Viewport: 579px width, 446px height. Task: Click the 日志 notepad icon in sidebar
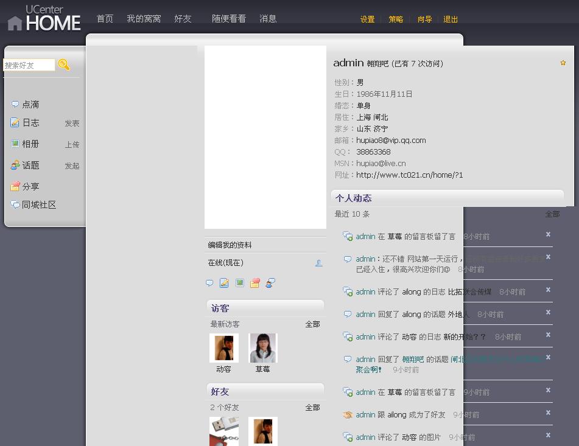(x=15, y=122)
